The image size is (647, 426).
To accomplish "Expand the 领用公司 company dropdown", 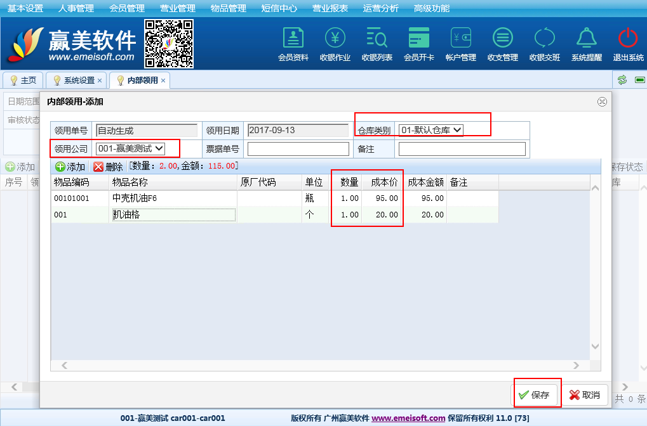I will (130, 148).
